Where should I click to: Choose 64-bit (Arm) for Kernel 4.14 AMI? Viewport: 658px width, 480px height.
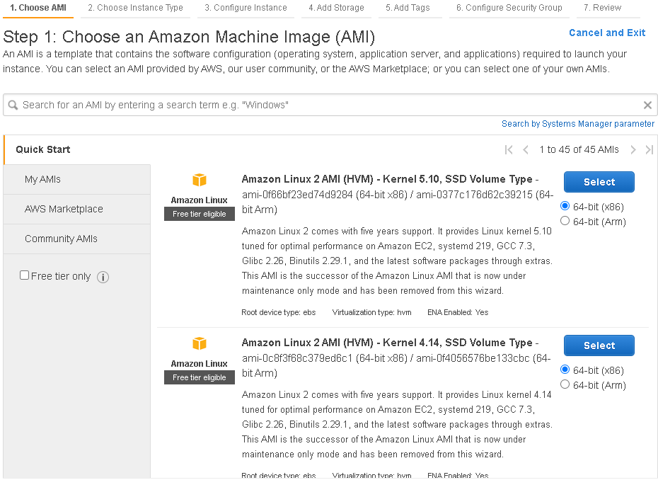(565, 384)
